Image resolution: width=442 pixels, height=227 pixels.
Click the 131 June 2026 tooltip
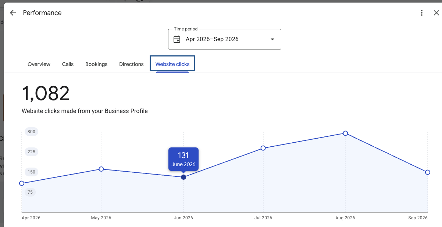(x=183, y=159)
